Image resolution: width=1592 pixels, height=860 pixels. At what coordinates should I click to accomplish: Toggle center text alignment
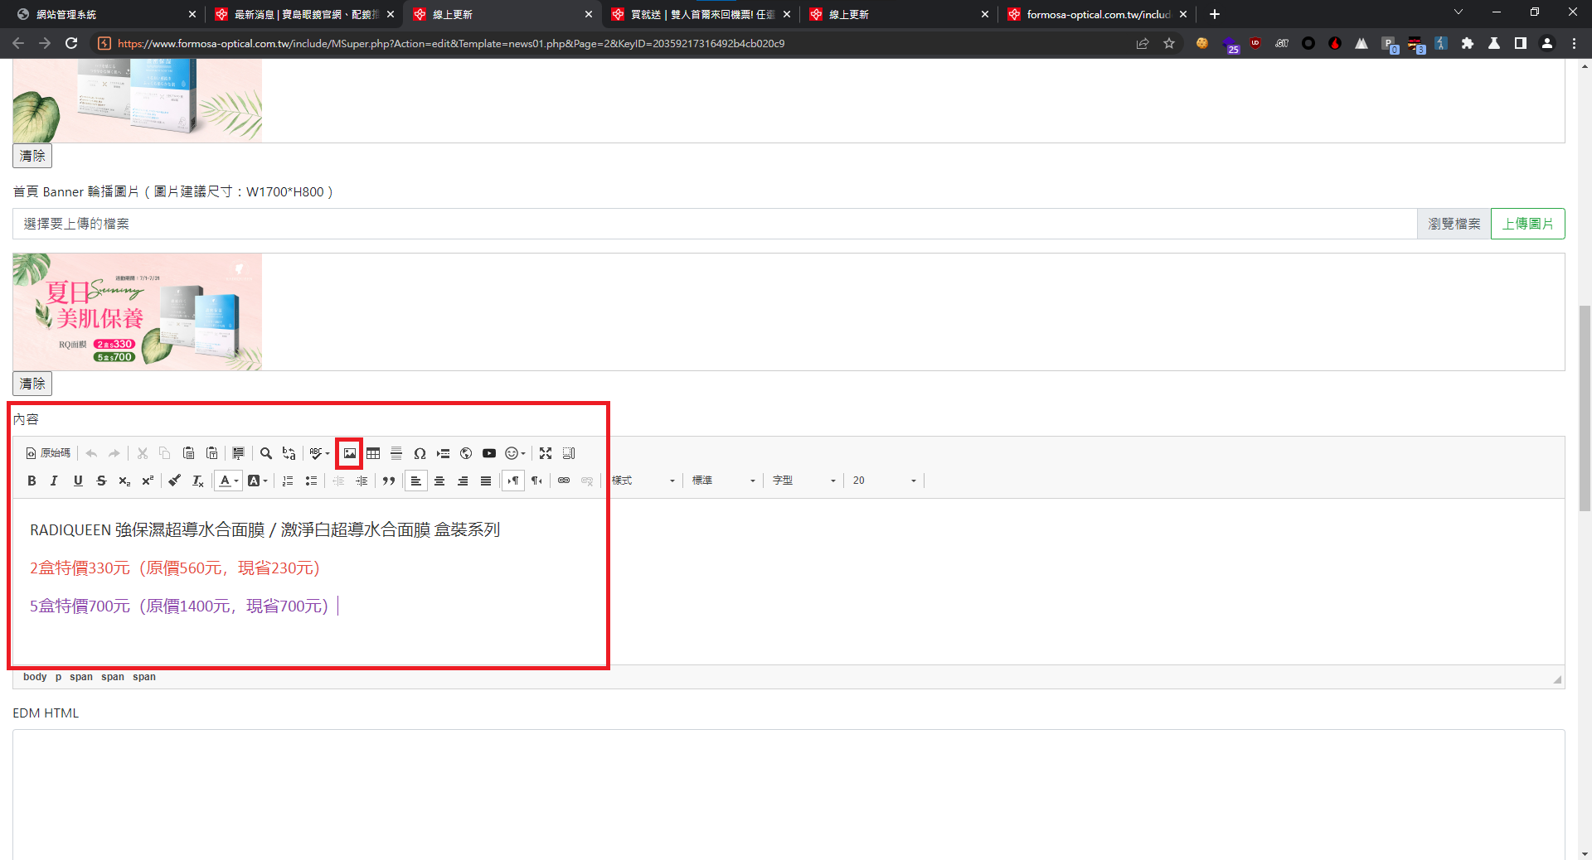coord(439,481)
